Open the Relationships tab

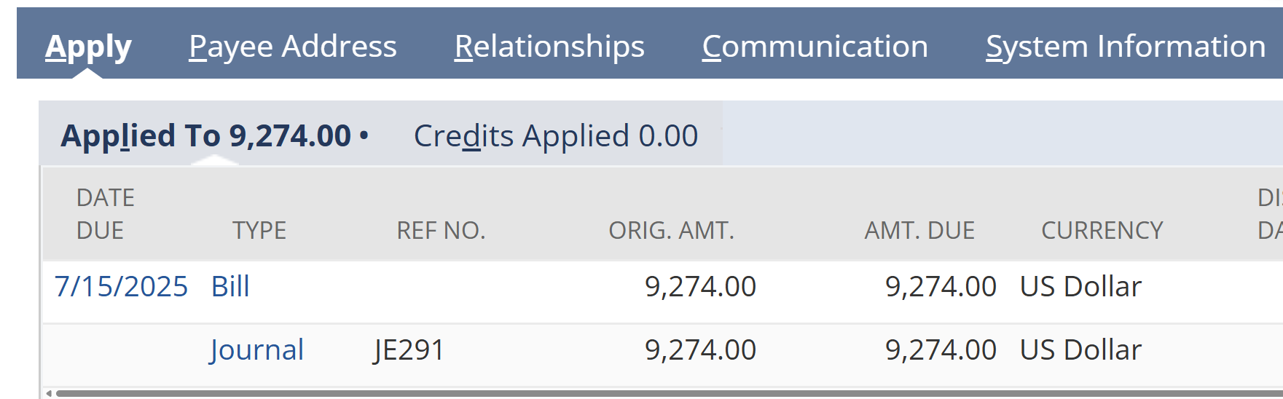[x=549, y=47]
